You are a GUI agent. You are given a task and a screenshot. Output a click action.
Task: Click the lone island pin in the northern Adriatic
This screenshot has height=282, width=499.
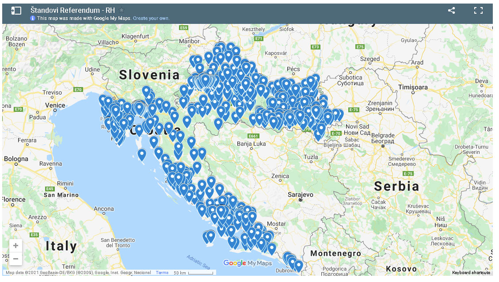[141, 154]
